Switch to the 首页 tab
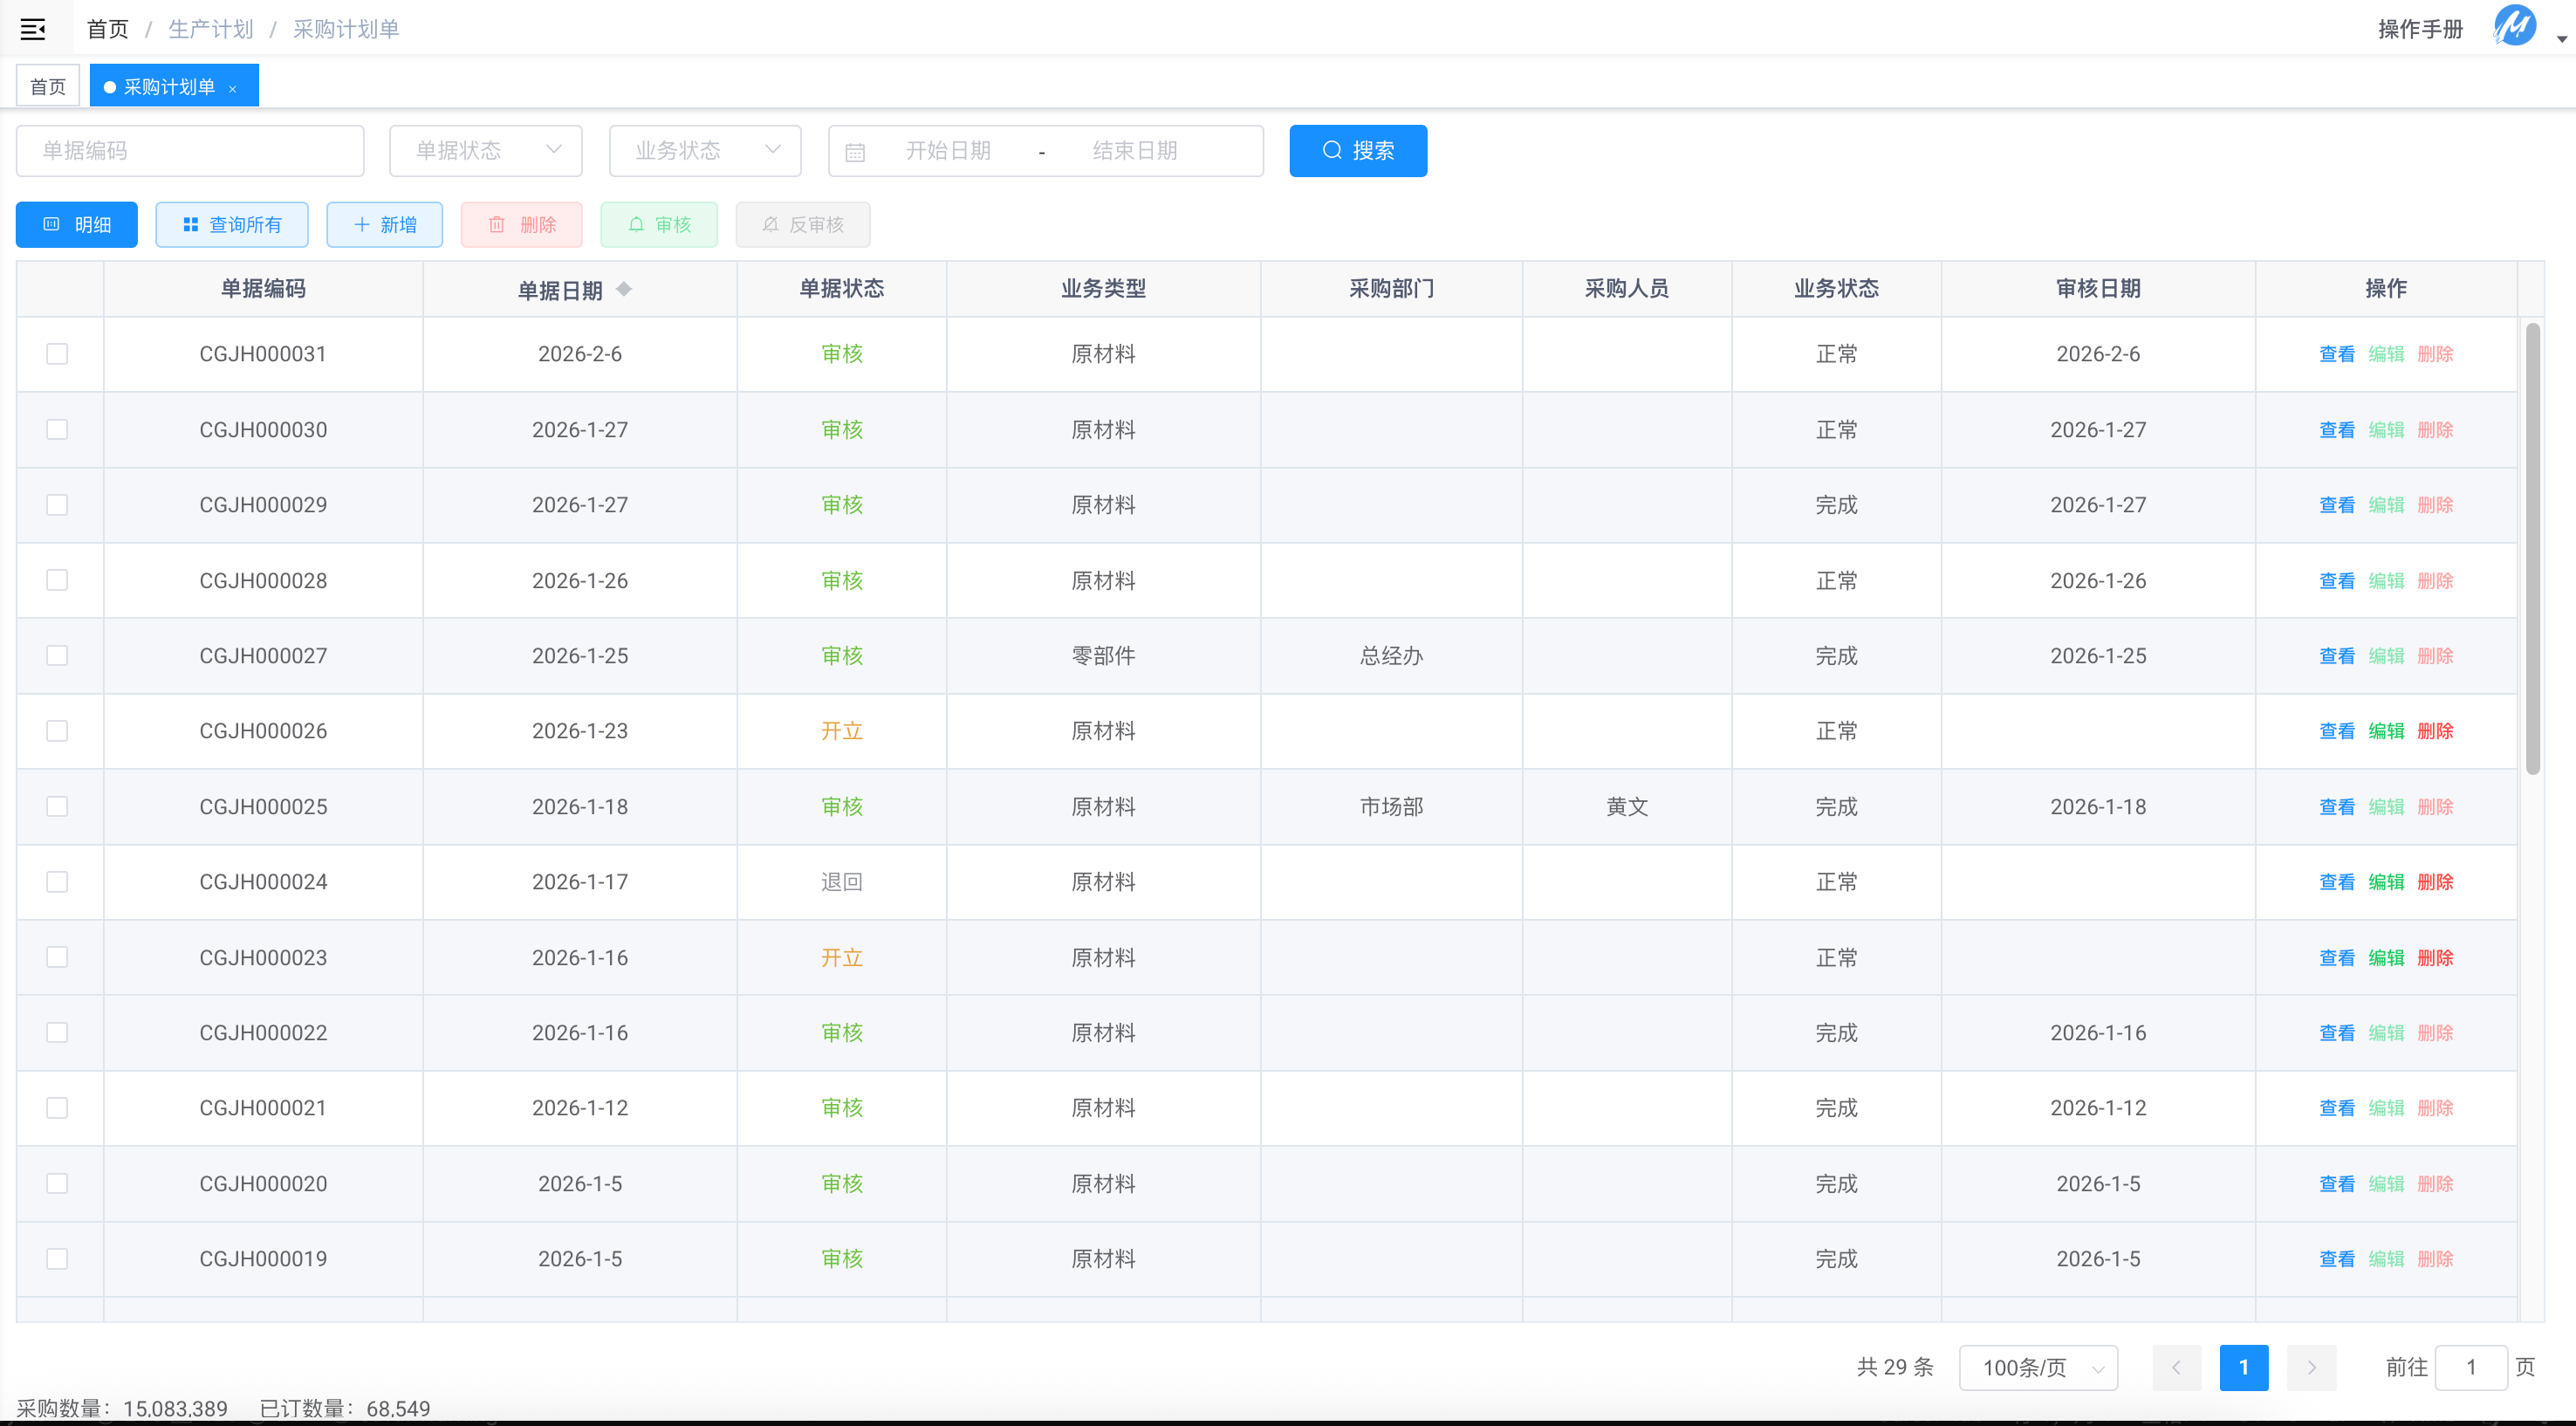Viewport: 2576px width, 1426px height. pyautogui.click(x=48, y=87)
